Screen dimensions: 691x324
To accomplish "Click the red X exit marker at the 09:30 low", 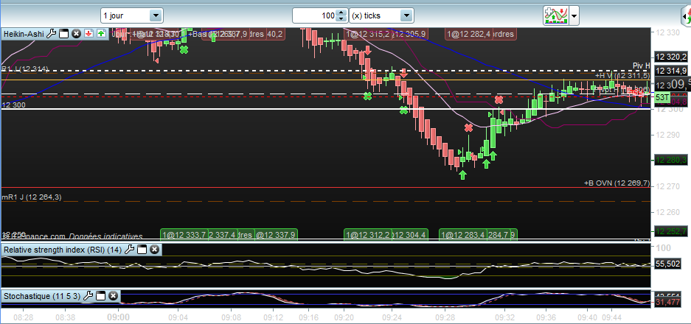I will [x=468, y=128].
